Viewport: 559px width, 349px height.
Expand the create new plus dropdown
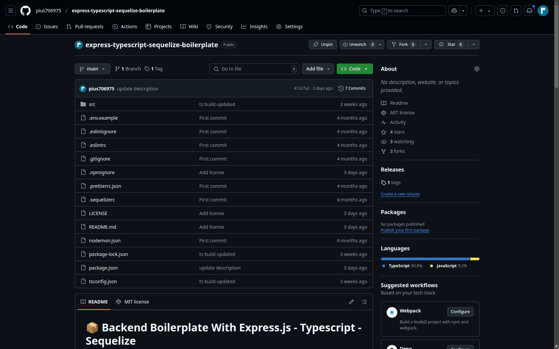coord(485,11)
